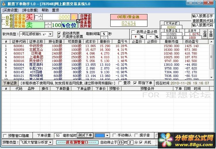Screen dimensions: 216x149
Task: Click the 盈亏% column header
Action: pyautogui.click(x=121, y=41)
